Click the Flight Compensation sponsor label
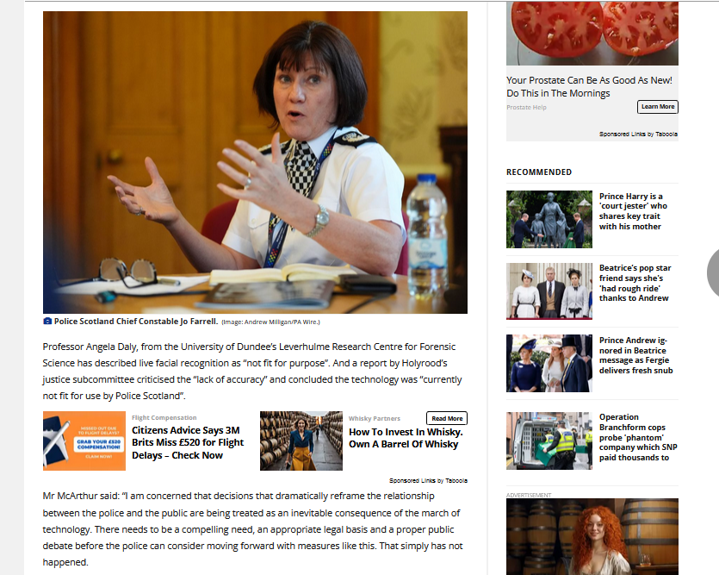Viewport: 719px width, 575px height. click(x=164, y=417)
